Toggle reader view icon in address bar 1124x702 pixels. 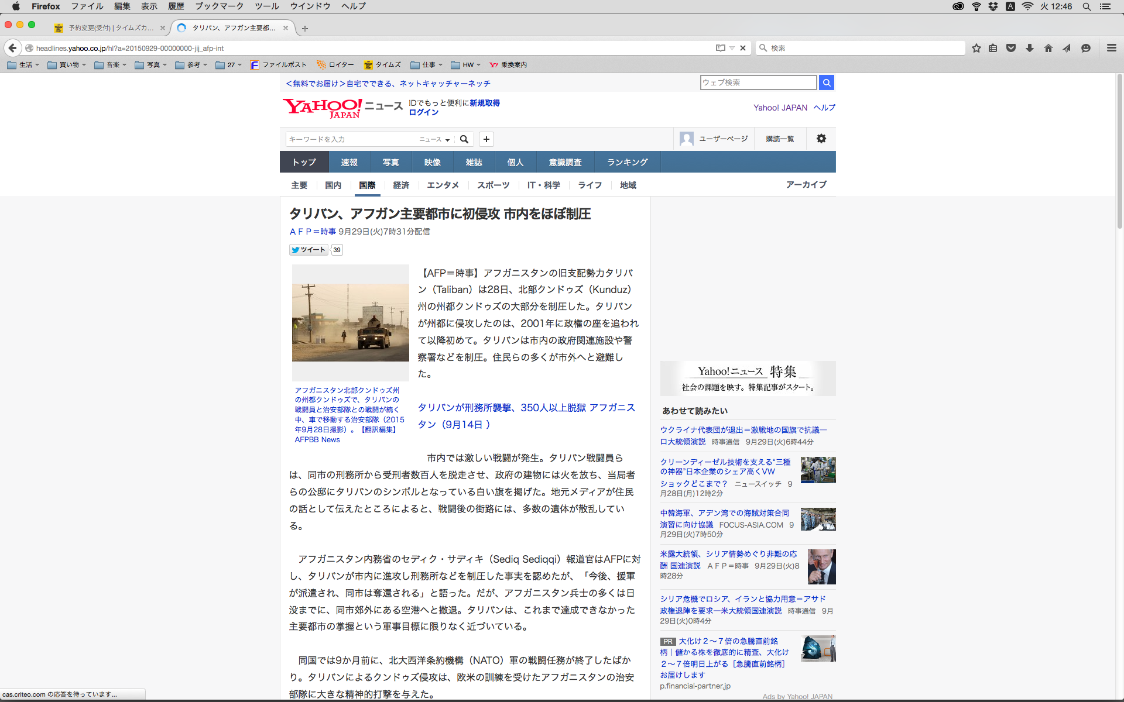click(x=721, y=48)
